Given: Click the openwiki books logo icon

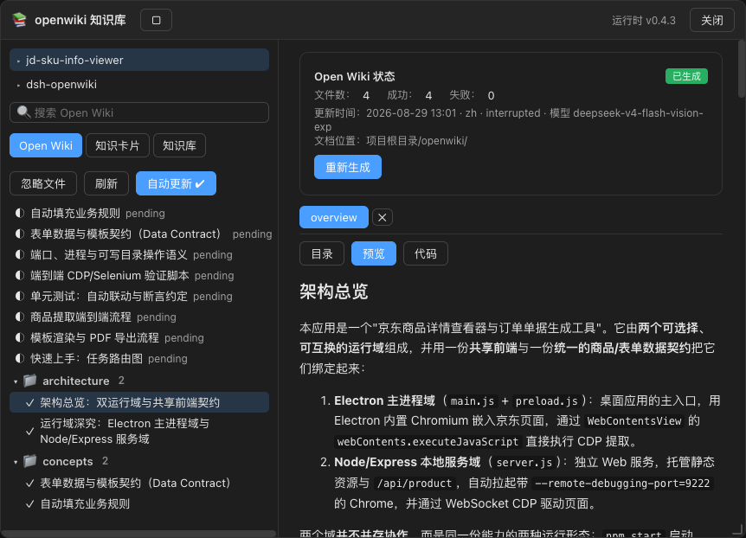Looking at the screenshot, I should point(20,20).
